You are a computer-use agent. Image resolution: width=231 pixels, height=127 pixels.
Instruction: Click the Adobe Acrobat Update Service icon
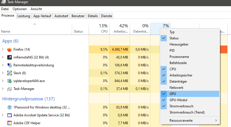(x=10, y=115)
